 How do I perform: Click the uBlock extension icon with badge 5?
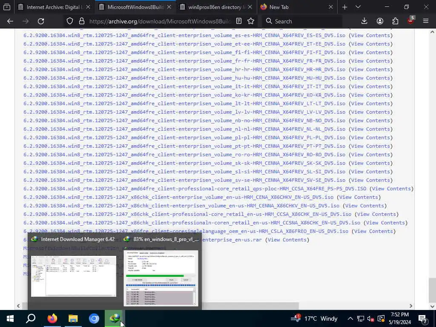[411, 20]
